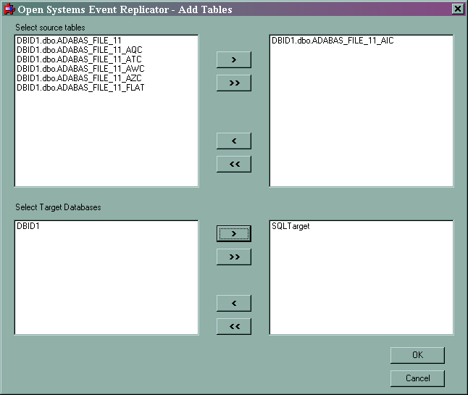This screenshot has width=468, height=395.
Task: Add all target databases with double right arrow
Action: click(x=234, y=257)
